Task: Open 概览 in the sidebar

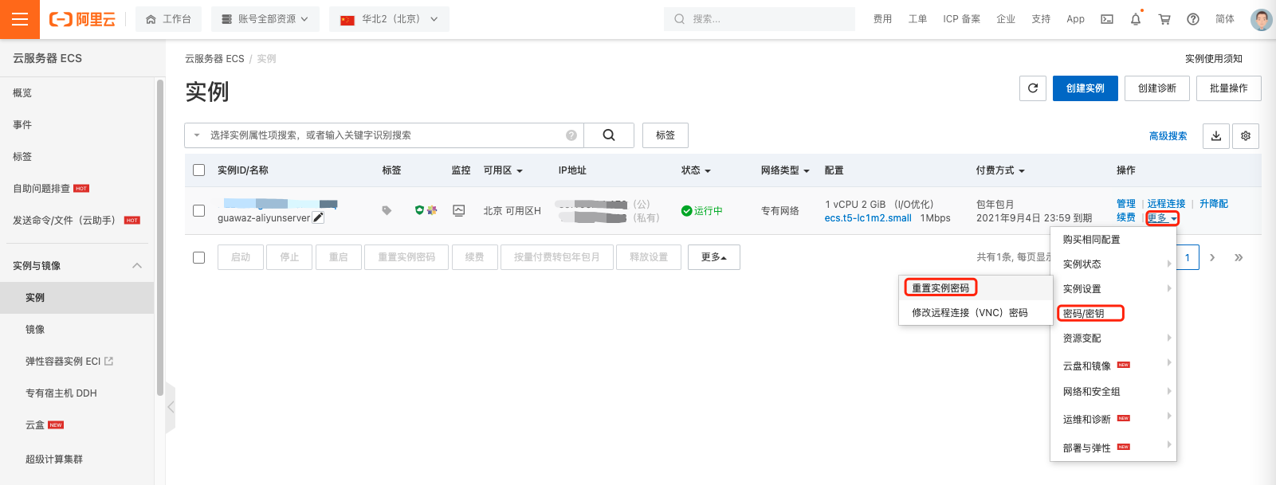Action: click(x=22, y=93)
